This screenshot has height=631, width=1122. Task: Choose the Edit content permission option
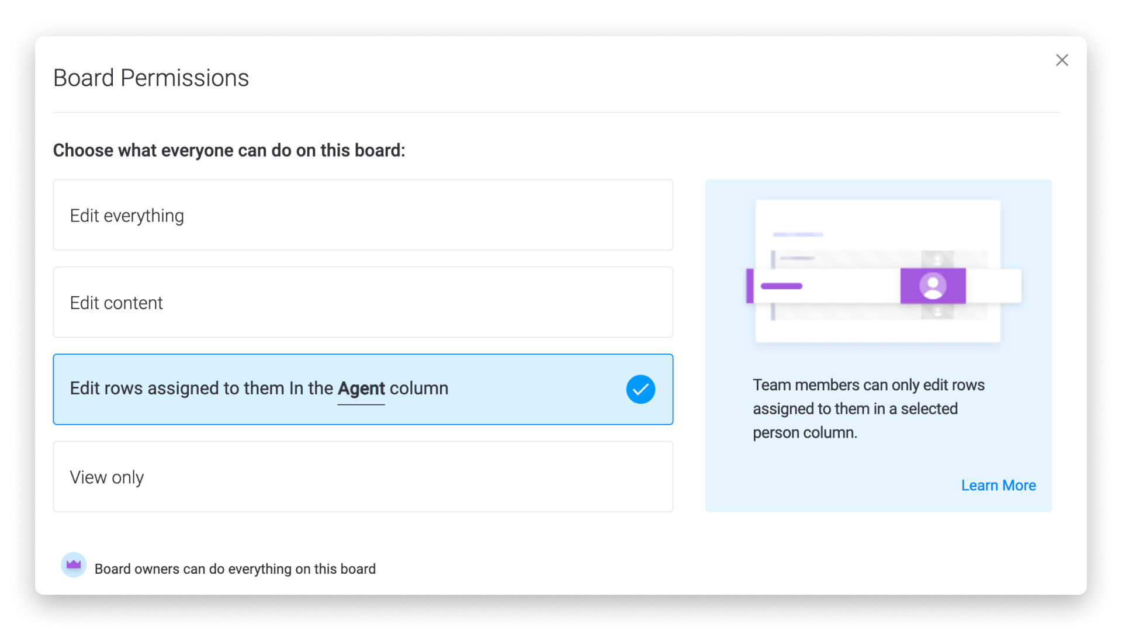tap(362, 302)
